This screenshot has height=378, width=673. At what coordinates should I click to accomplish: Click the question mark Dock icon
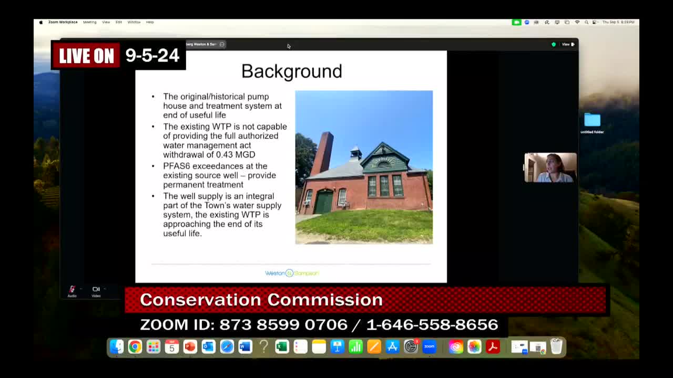click(264, 346)
